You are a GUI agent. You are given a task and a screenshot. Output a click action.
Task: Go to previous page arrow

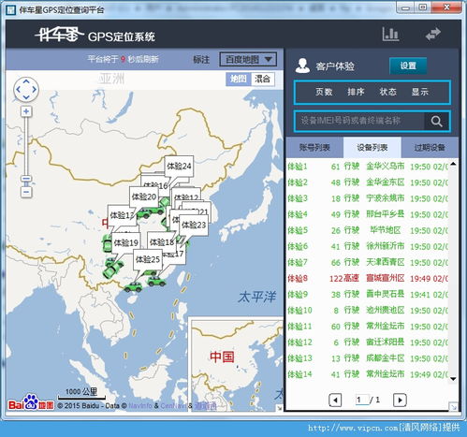(x=335, y=400)
